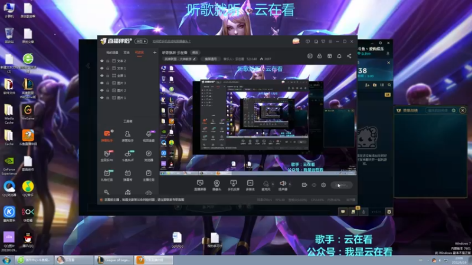Image resolution: width=472 pixels, height=265 pixels.
Task: Click the stream preview canvas
Action: pyautogui.click(x=258, y=120)
